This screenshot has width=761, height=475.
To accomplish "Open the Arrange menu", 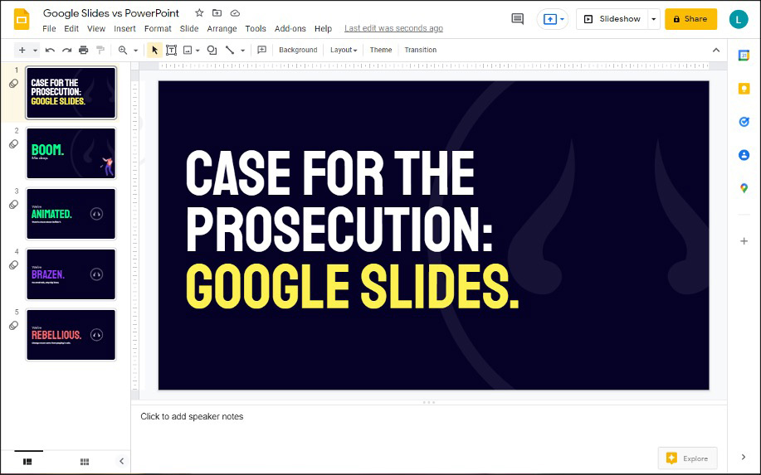I will tap(222, 28).
